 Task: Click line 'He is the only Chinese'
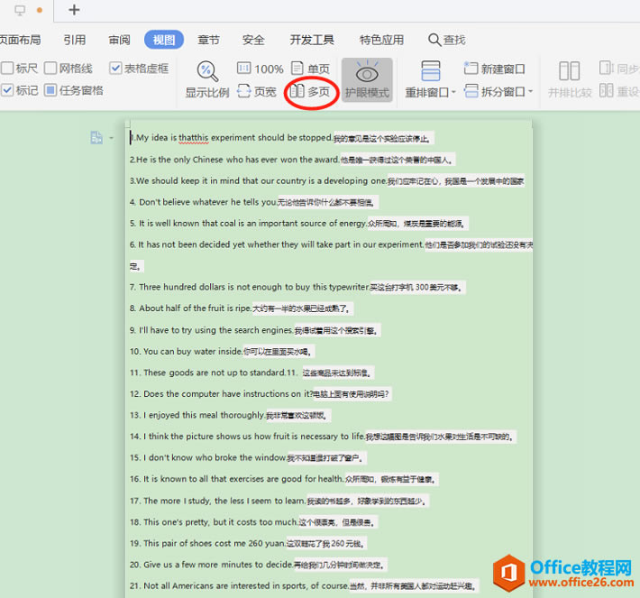click(292, 160)
